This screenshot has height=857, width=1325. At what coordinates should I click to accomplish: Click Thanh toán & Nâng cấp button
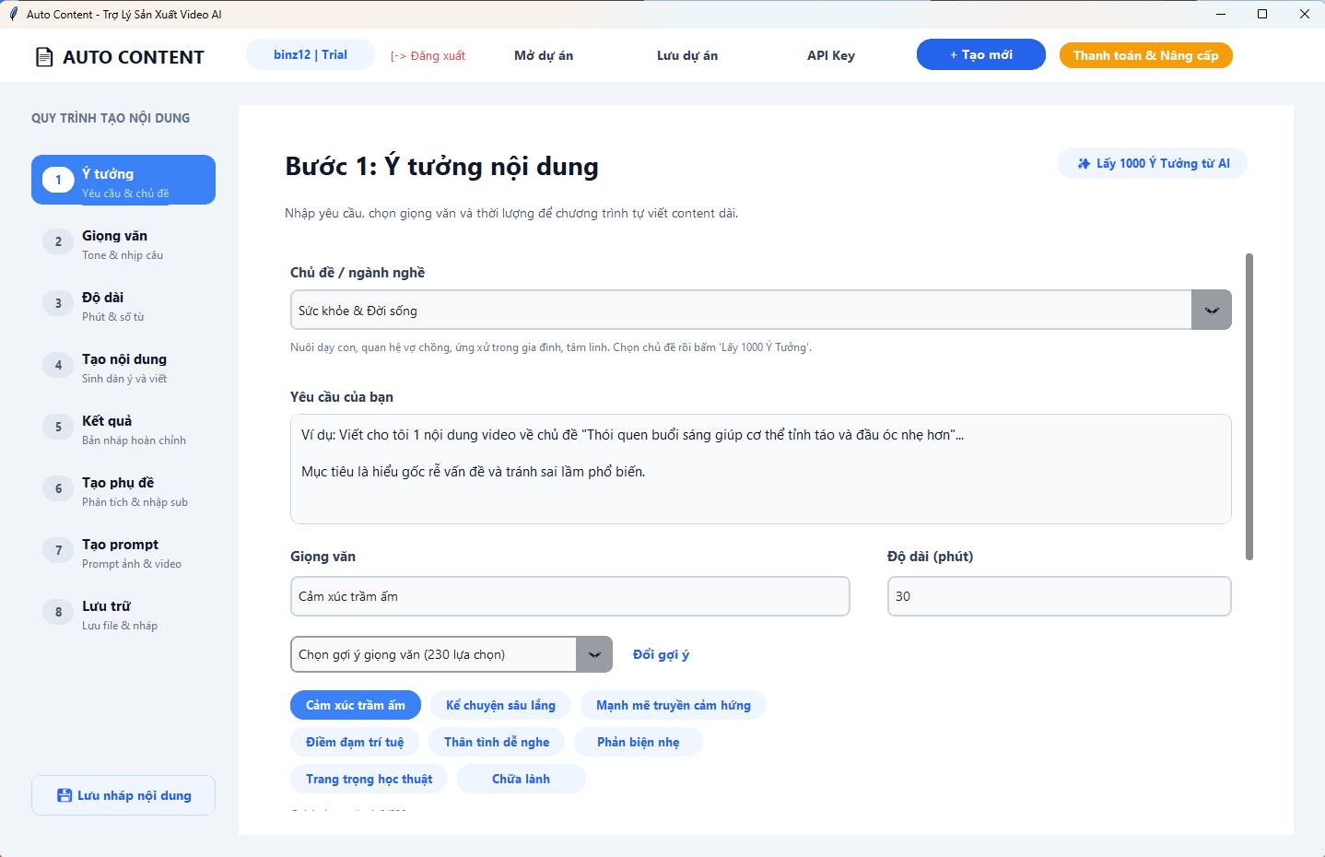click(1145, 55)
